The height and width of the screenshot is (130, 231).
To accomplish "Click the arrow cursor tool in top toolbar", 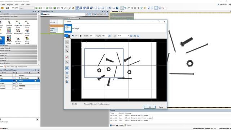I will tap(122, 8).
